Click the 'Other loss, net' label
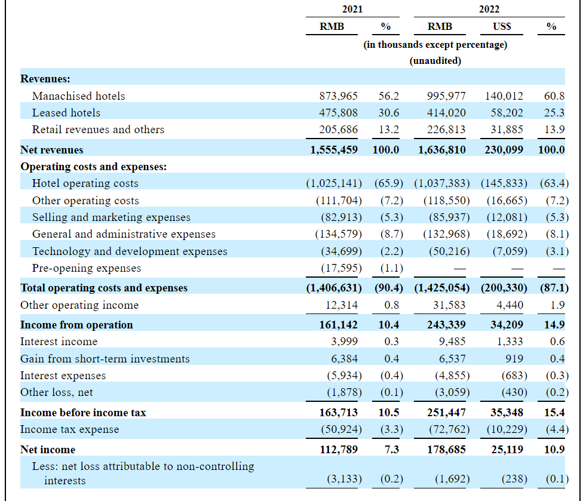Screen dimensions: 583x501 tap(57, 392)
